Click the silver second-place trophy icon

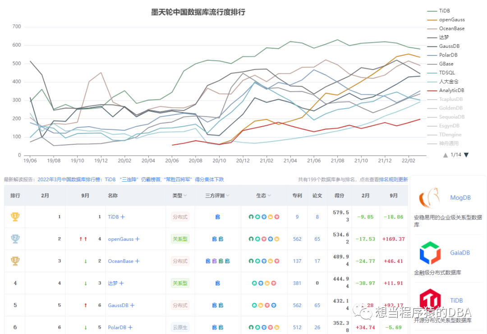[x=15, y=239]
